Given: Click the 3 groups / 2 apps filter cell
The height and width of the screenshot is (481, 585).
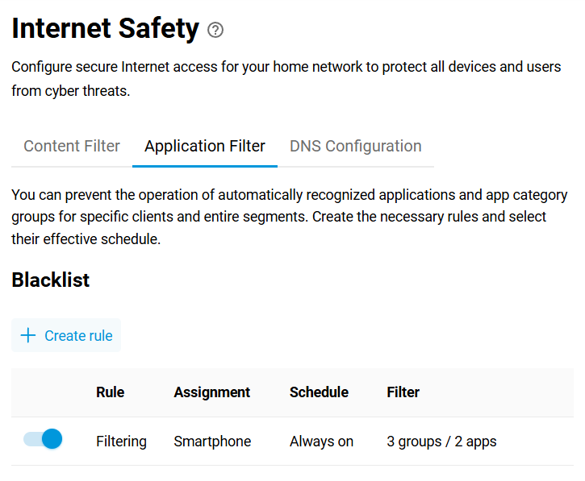Looking at the screenshot, I should pos(441,442).
